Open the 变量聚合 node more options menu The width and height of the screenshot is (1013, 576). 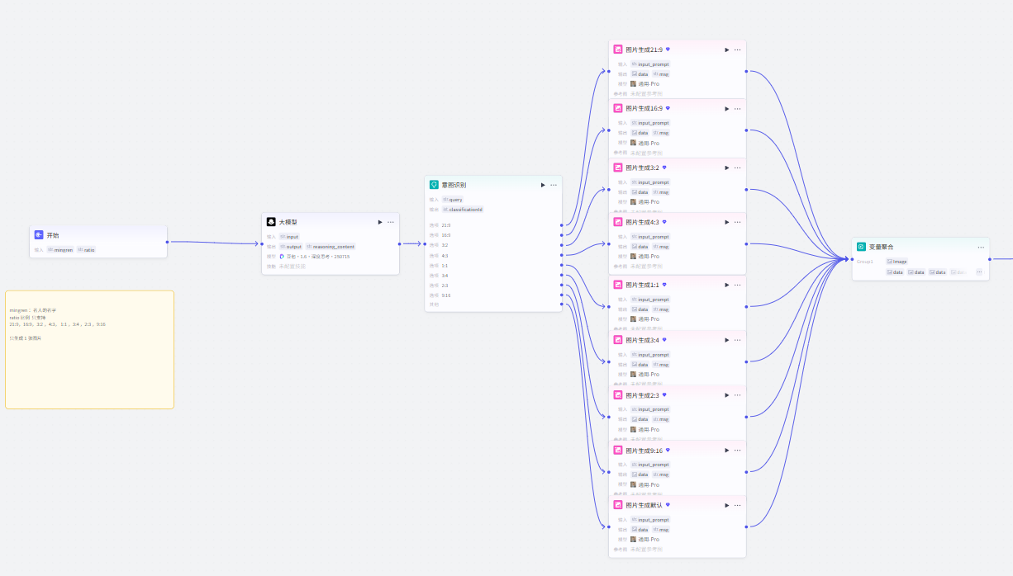981,247
